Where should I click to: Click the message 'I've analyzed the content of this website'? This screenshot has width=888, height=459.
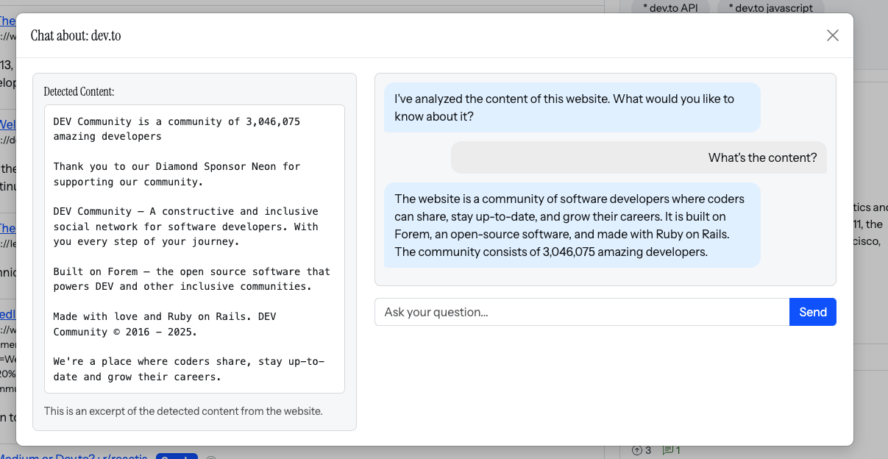(572, 107)
